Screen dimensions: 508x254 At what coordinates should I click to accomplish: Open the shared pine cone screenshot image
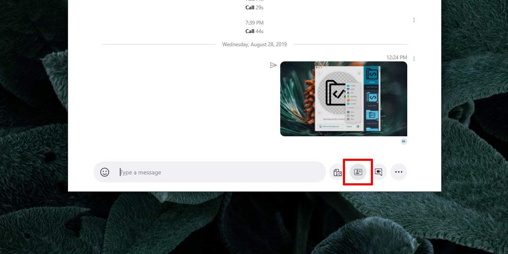(x=344, y=99)
